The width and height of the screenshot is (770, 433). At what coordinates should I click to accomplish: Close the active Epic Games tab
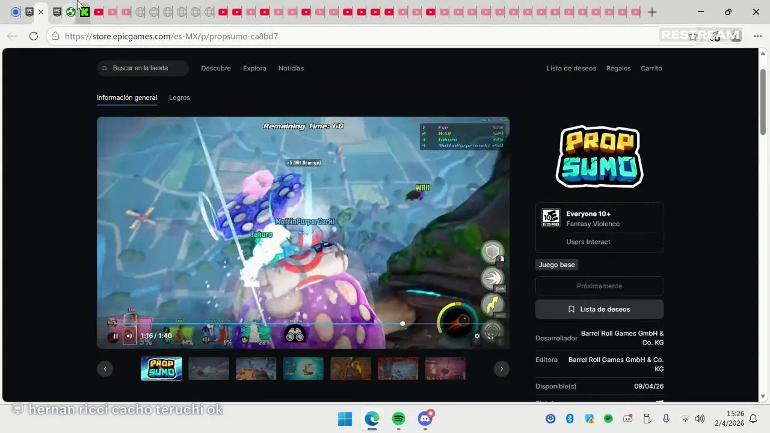pos(41,12)
